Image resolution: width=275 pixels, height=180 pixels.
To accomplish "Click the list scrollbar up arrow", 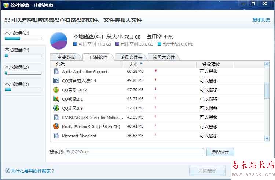I will tap(267, 64).
